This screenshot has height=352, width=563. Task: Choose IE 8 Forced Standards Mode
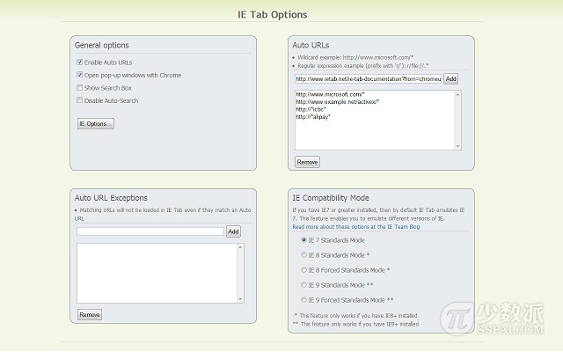click(x=303, y=270)
